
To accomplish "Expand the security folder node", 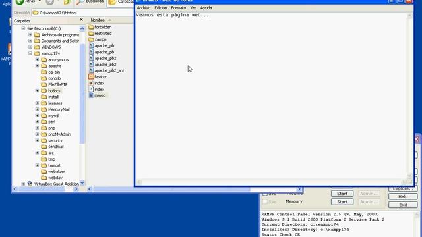I will coord(37,140).
